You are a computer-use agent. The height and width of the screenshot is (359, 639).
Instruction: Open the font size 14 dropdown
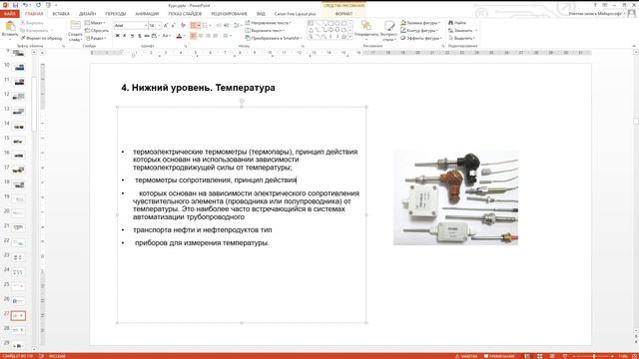click(x=159, y=25)
